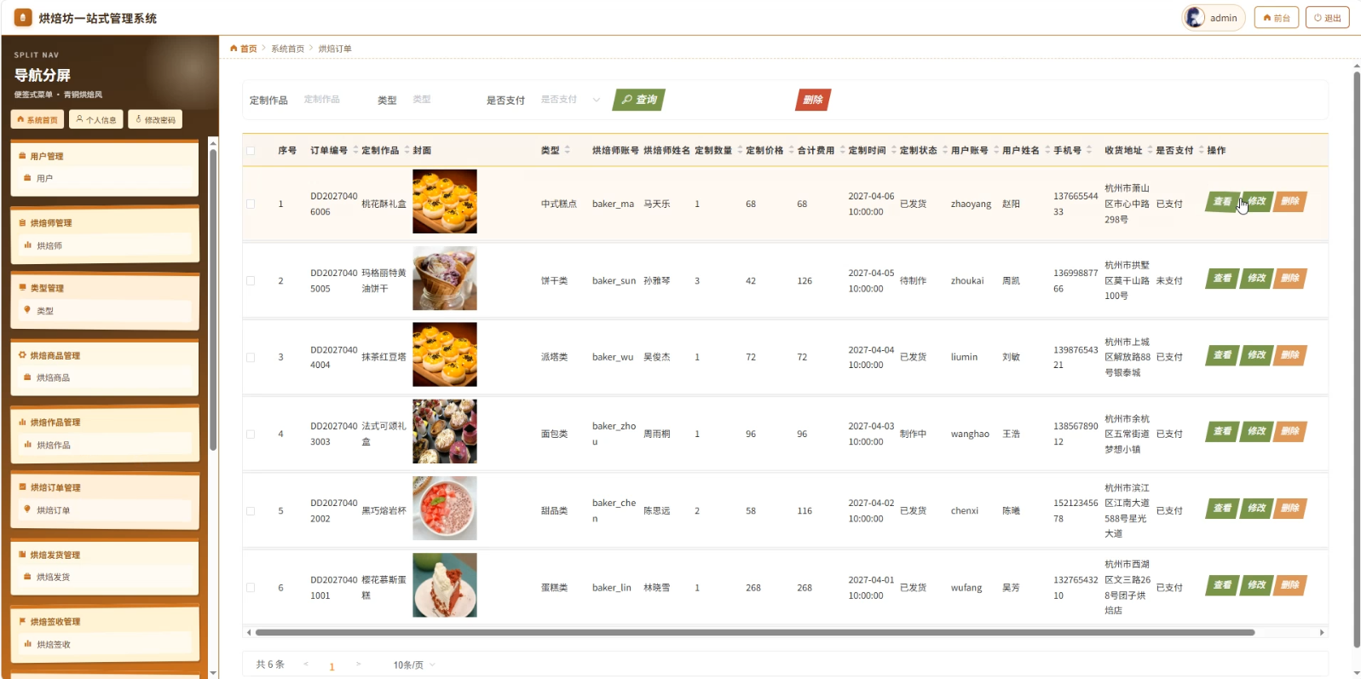Viewport: 1361px width, 679px height.
Task: Click the 烘焙商品 menu item icon
Action: (27, 377)
